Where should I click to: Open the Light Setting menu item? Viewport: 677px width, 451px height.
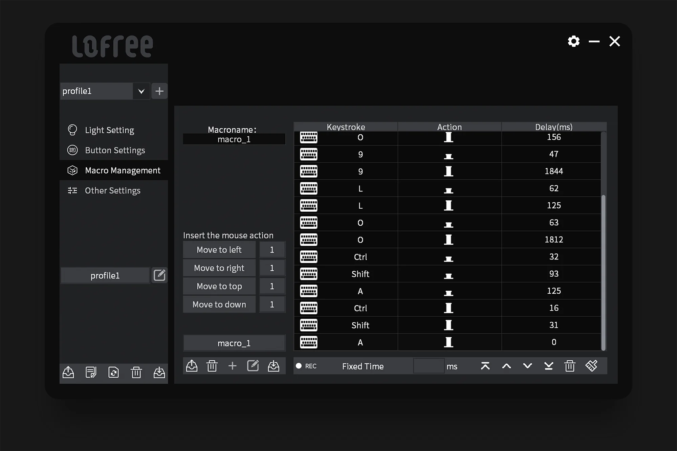pos(109,130)
